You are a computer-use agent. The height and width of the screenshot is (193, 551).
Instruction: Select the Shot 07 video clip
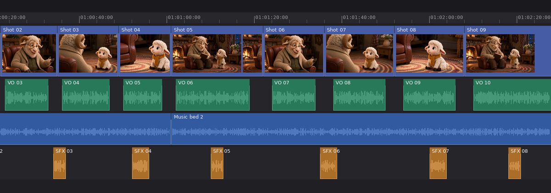coord(360,51)
